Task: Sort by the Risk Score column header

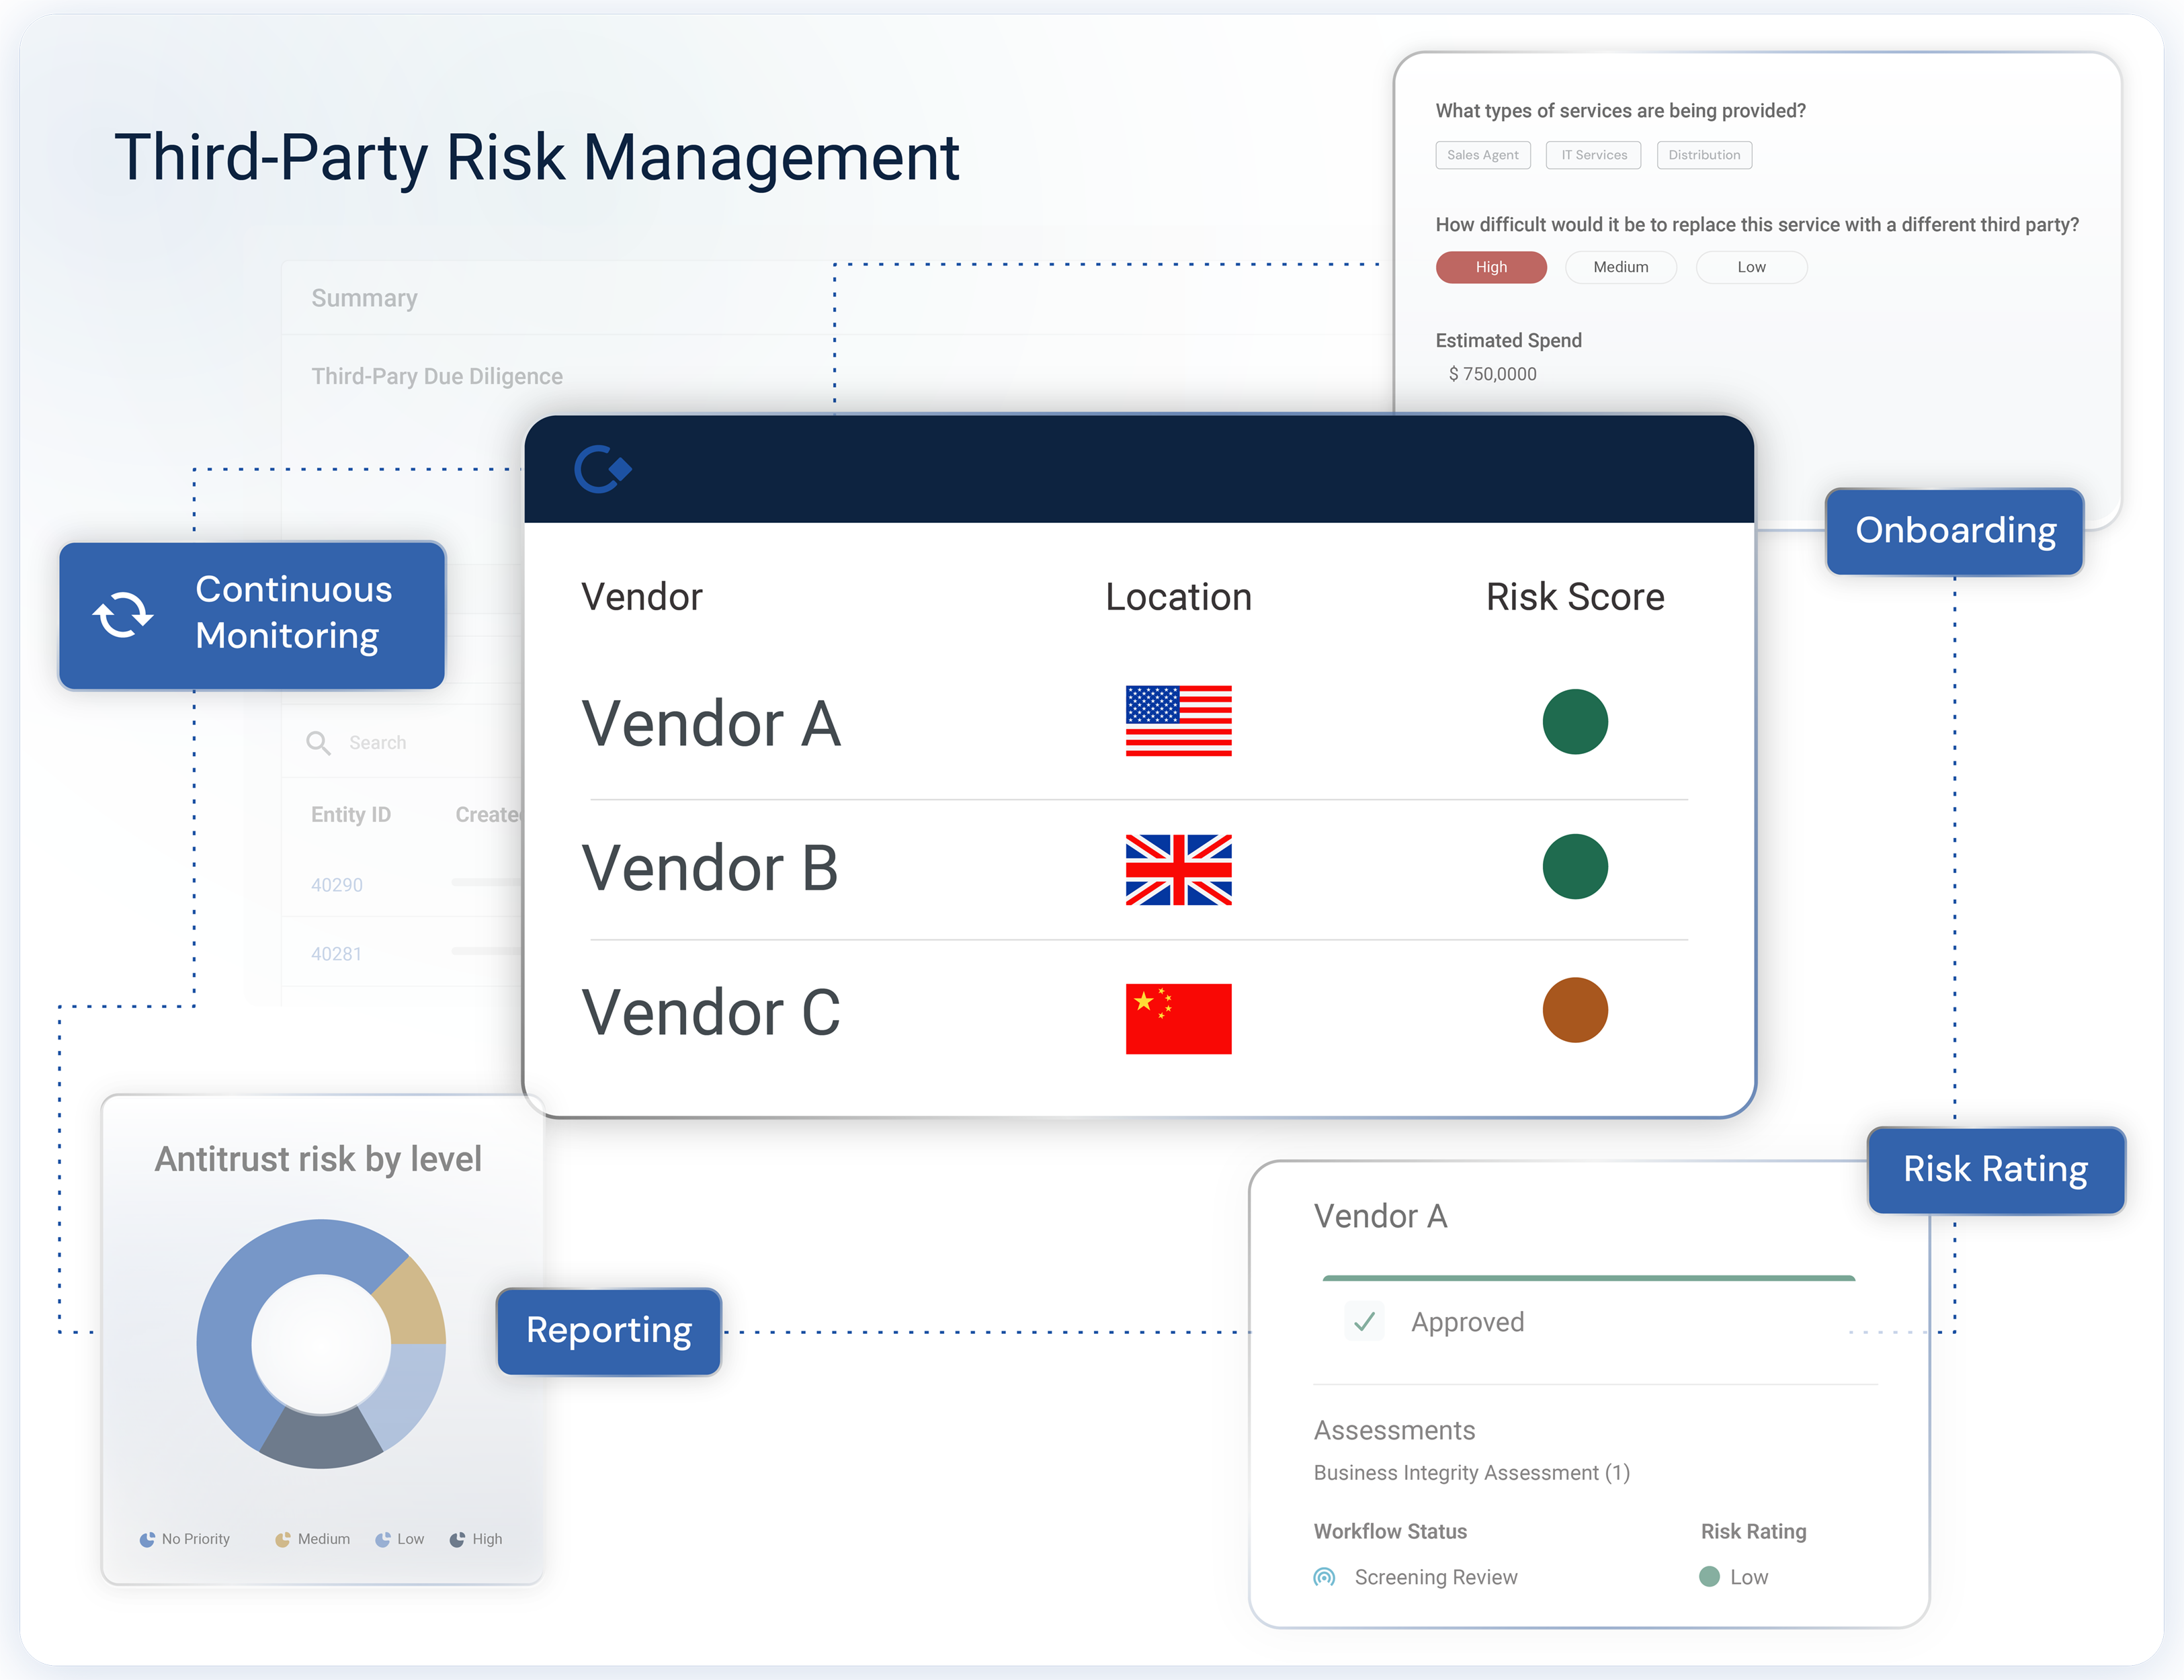Action: [1575, 597]
